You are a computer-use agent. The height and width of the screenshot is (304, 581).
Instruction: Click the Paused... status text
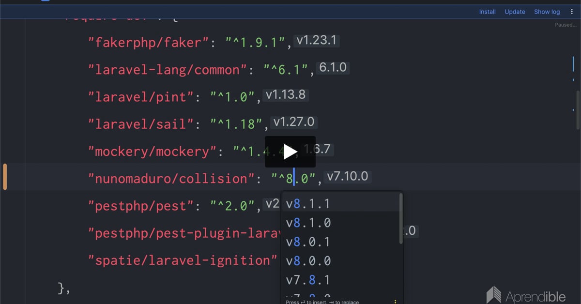pyautogui.click(x=566, y=25)
